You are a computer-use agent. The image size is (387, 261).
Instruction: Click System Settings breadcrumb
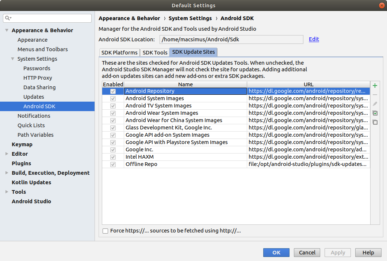pos(190,18)
